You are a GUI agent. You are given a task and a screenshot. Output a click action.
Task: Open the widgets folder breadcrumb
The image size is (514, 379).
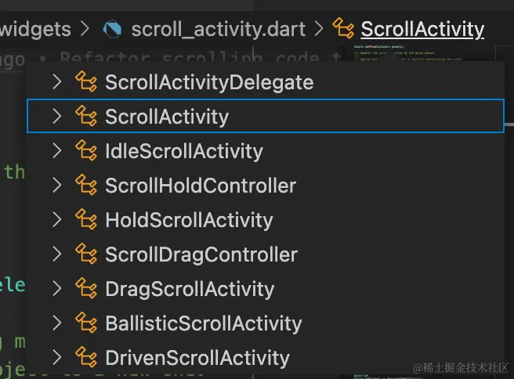[x=35, y=29]
